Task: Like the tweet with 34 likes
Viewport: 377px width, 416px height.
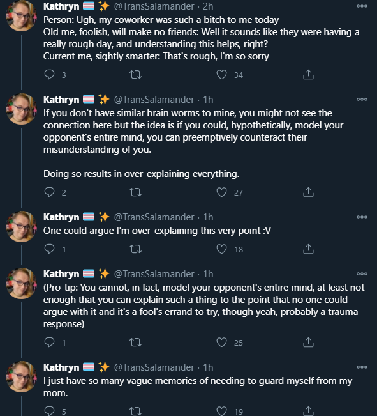Action: [x=221, y=75]
